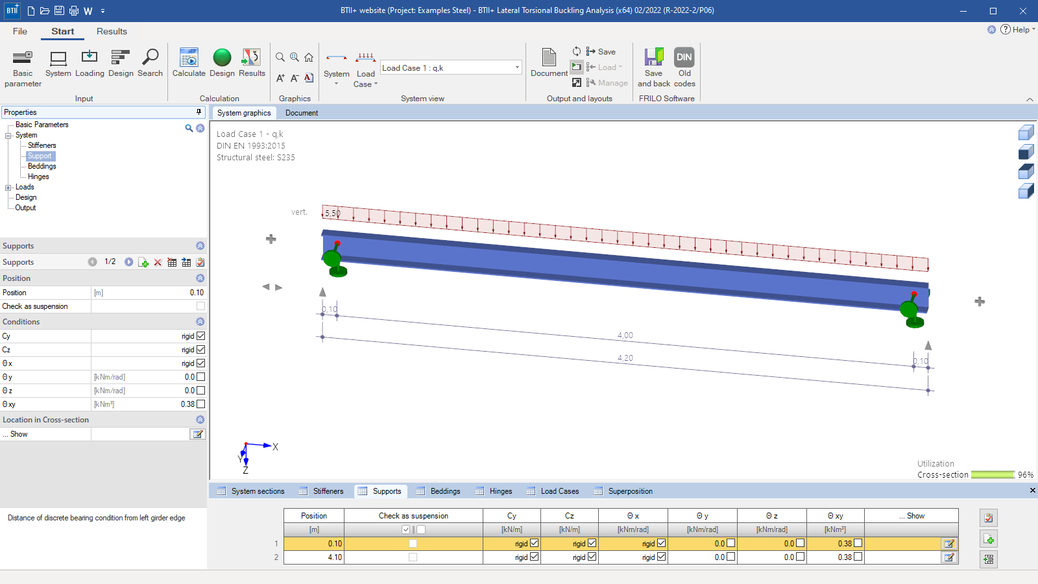Click Save in Output and layouts

601,51
